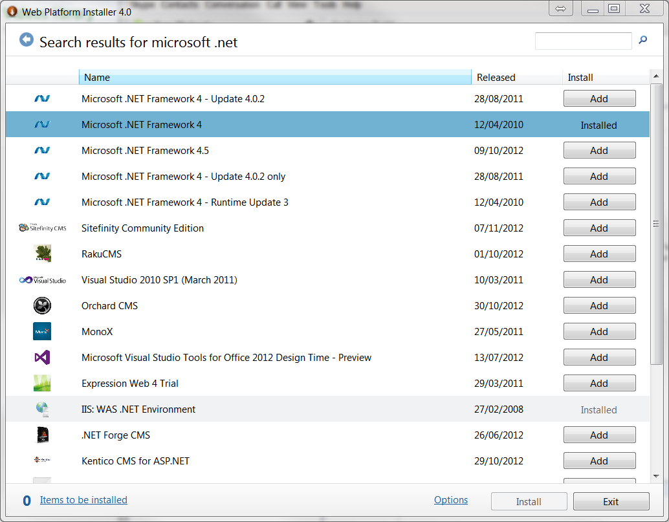Add Microsoft .NET Framework 4.5
This screenshot has width=669, height=522.
pyautogui.click(x=599, y=150)
